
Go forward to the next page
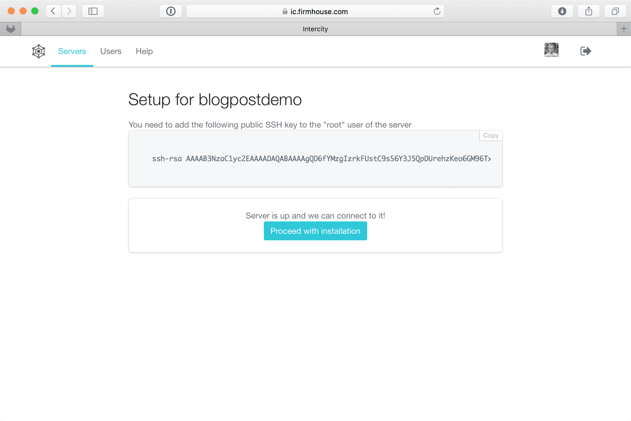(x=69, y=11)
